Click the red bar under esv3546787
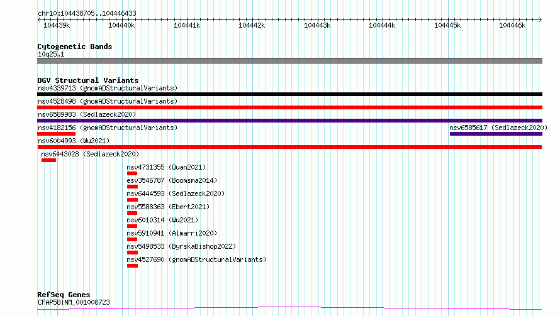This screenshot has height=316, width=560. click(x=132, y=187)
